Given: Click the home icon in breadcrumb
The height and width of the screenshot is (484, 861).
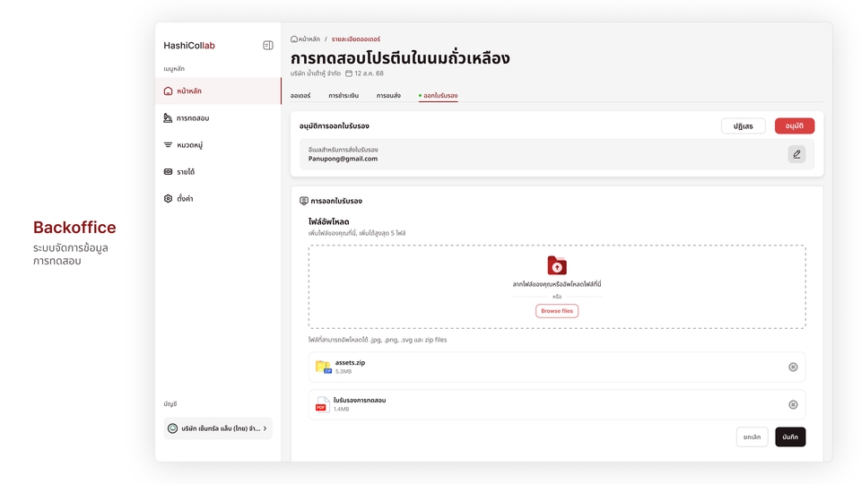Looking at the screenshot, I should click(x=294, y=39).
